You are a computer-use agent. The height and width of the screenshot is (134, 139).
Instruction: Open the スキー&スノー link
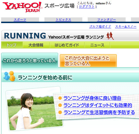click(126, 27)
